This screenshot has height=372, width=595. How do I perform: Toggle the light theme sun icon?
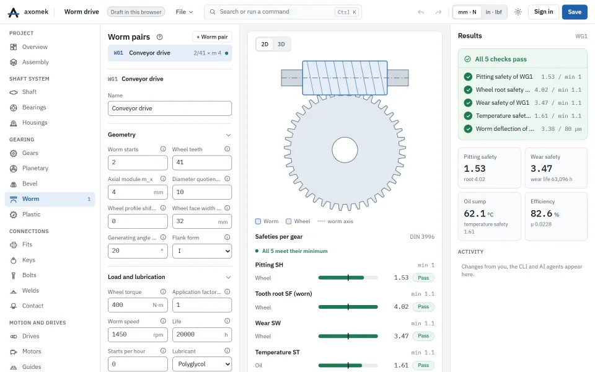pyautogui.click(x=518, y=12)
